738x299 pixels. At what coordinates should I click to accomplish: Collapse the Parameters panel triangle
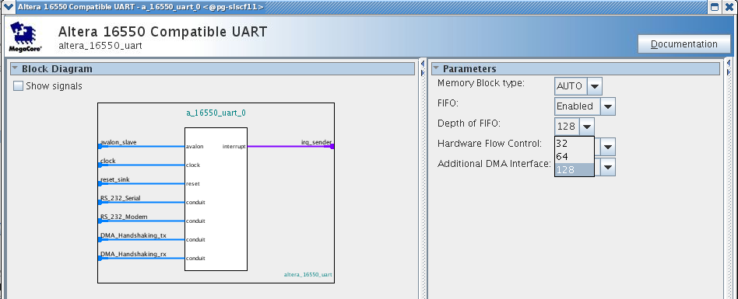[x=436, y=68]
